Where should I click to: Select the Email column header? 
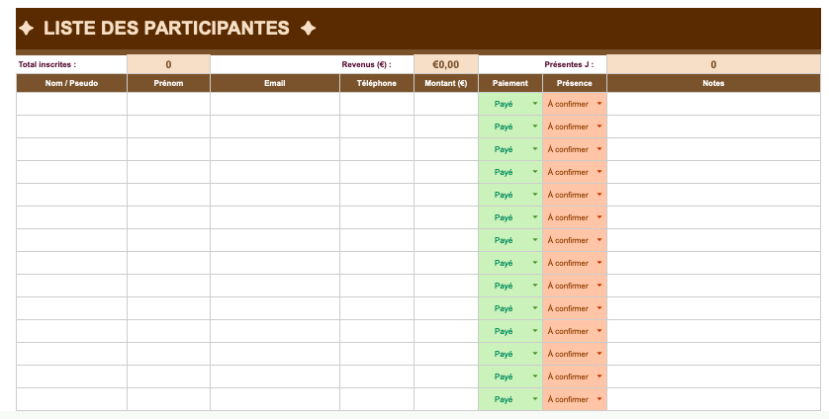point(275,83)
